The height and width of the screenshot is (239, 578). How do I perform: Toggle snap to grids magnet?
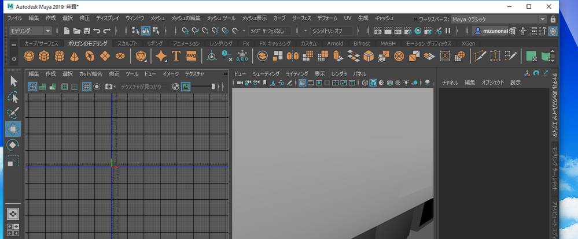[x=185, y=31]
